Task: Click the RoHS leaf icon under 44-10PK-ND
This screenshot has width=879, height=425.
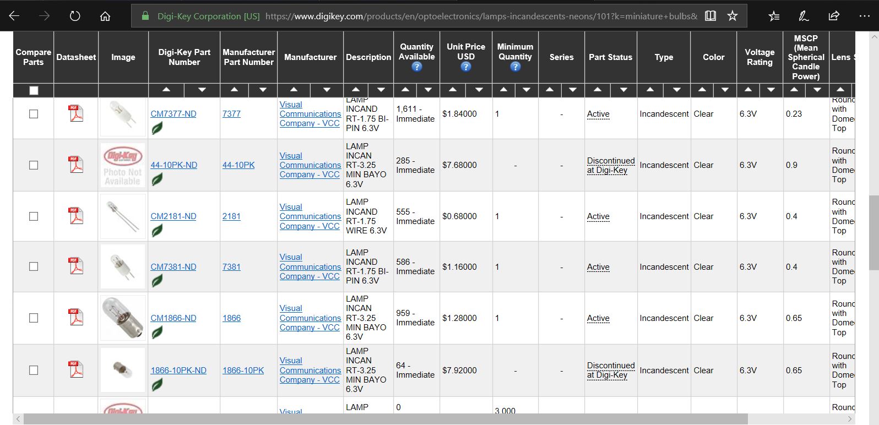Action: (157, 179)
